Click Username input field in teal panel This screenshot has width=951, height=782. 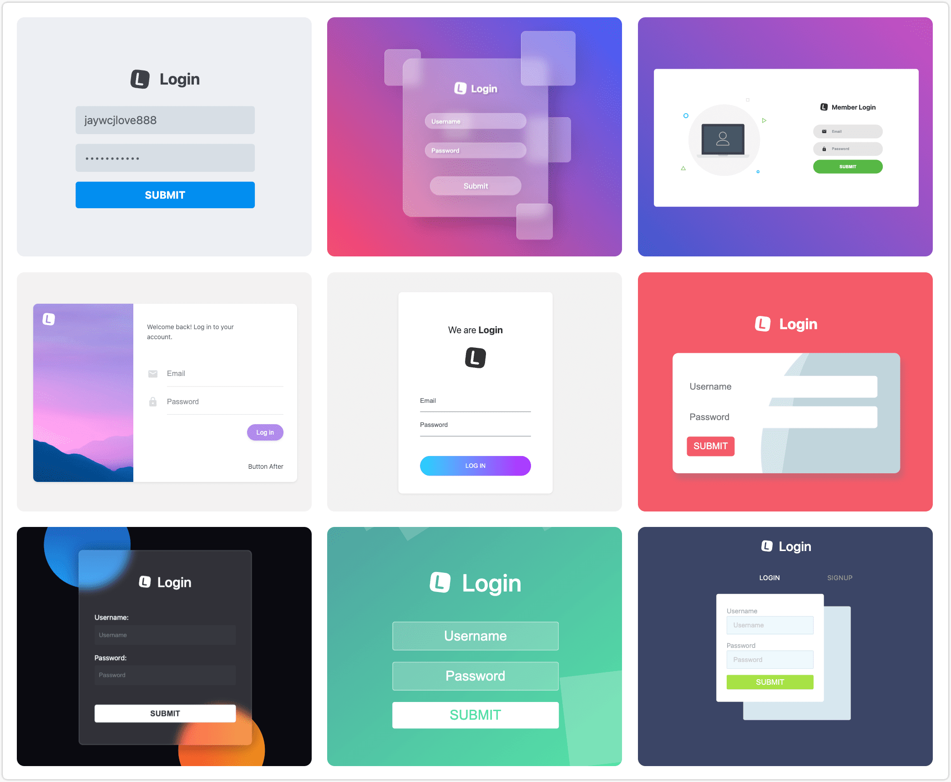(x=475, y=635)
